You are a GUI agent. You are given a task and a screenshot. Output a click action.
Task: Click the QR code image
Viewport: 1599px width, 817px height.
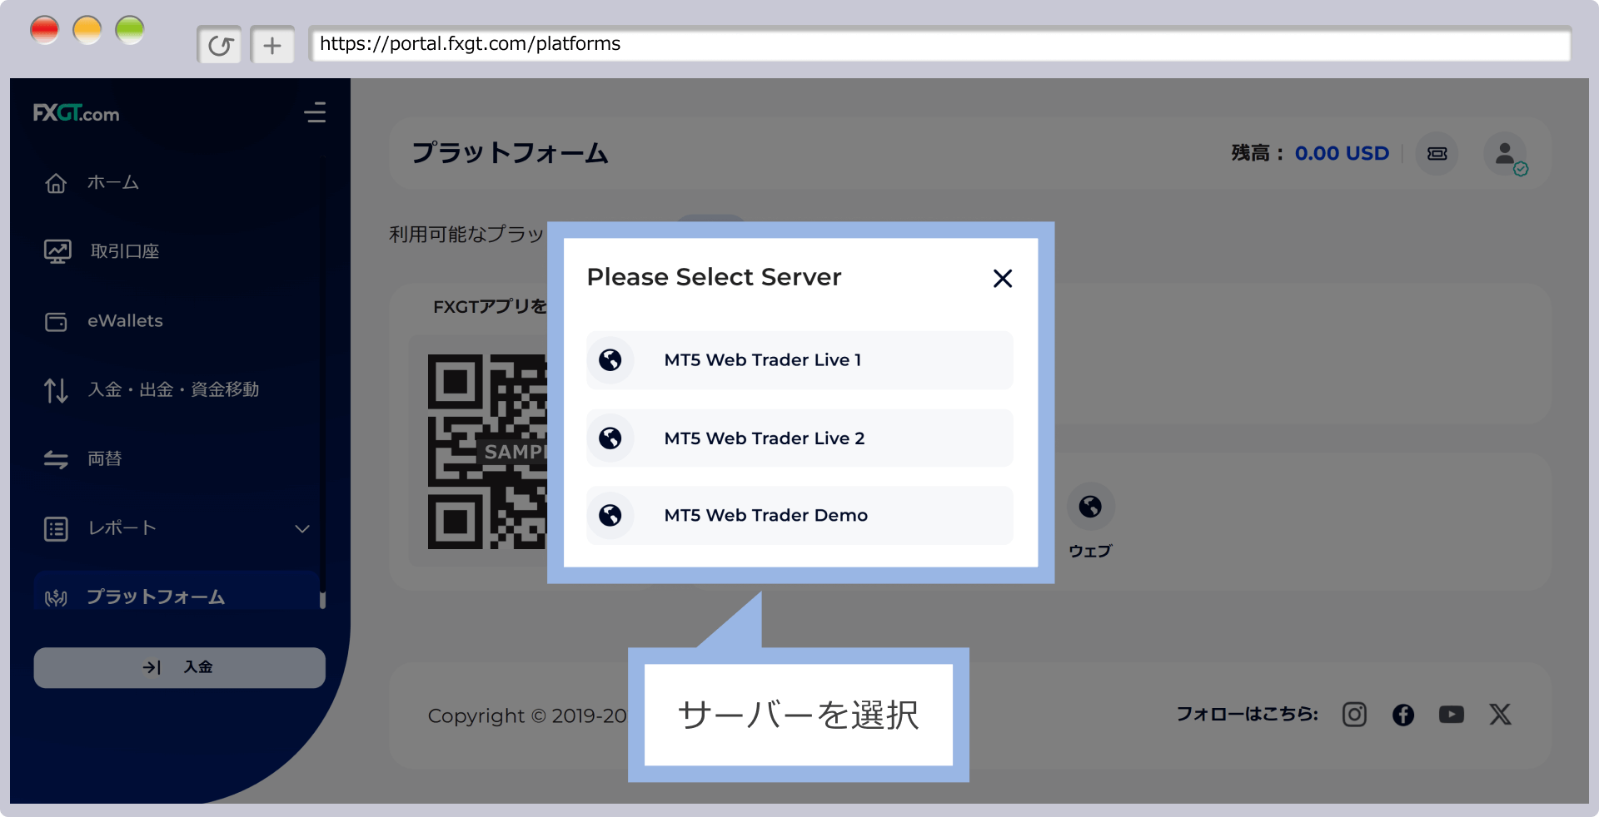point(487,452)
